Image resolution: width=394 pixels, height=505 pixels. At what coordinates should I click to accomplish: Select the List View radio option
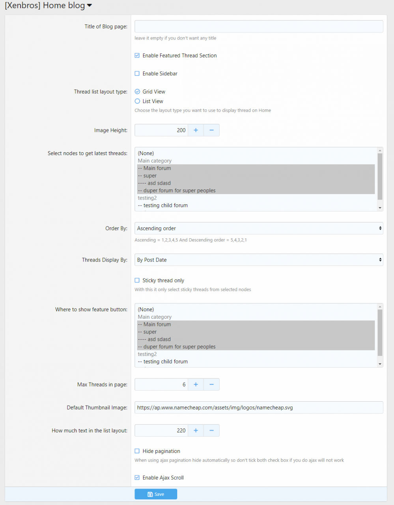[x=137, y=101]
